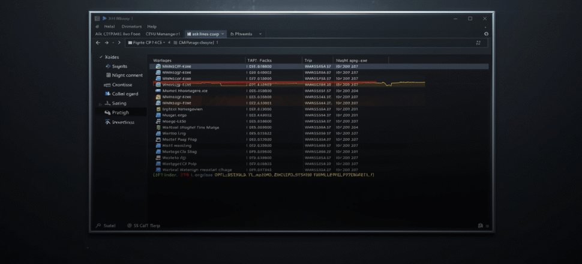The height and width of the screenshot is (264, 582).
Task: Open the 'Fignte CP 74CE' breadcrumb dropdown
Action: (164, 43)
